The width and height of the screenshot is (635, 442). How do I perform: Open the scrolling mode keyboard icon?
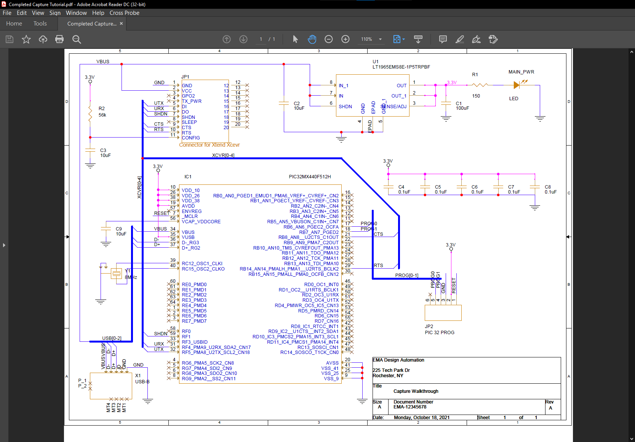coord(418,39)
